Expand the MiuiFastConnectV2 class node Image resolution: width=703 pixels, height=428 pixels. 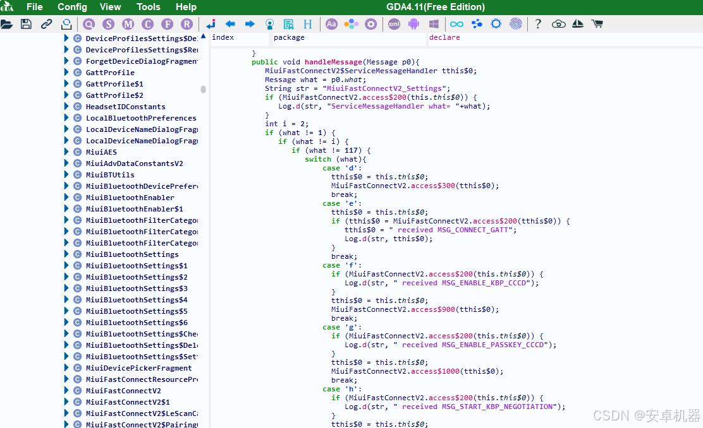(66, 390)
